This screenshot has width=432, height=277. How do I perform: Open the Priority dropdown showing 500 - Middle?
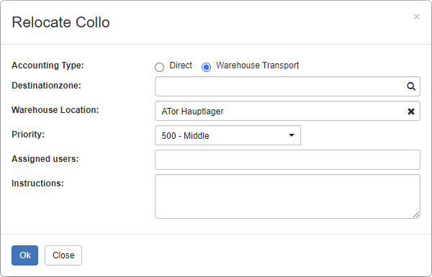point(228,135)
